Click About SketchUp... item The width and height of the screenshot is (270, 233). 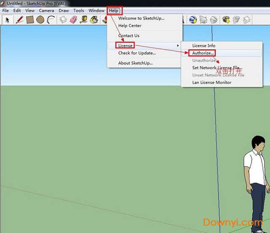pos(135,63)
